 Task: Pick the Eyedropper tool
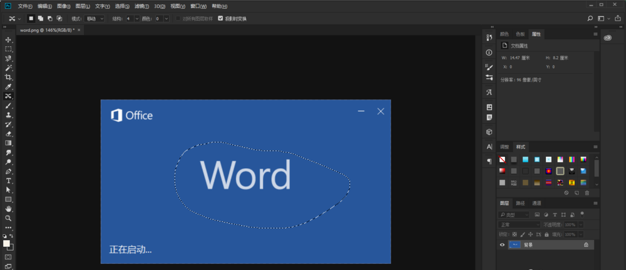coord(9,87)
